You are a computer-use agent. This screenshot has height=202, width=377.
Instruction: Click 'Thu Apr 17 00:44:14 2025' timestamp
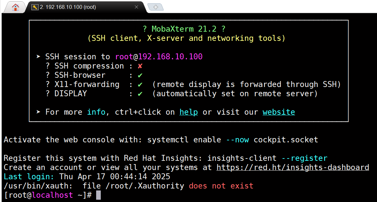coord(115,177)
